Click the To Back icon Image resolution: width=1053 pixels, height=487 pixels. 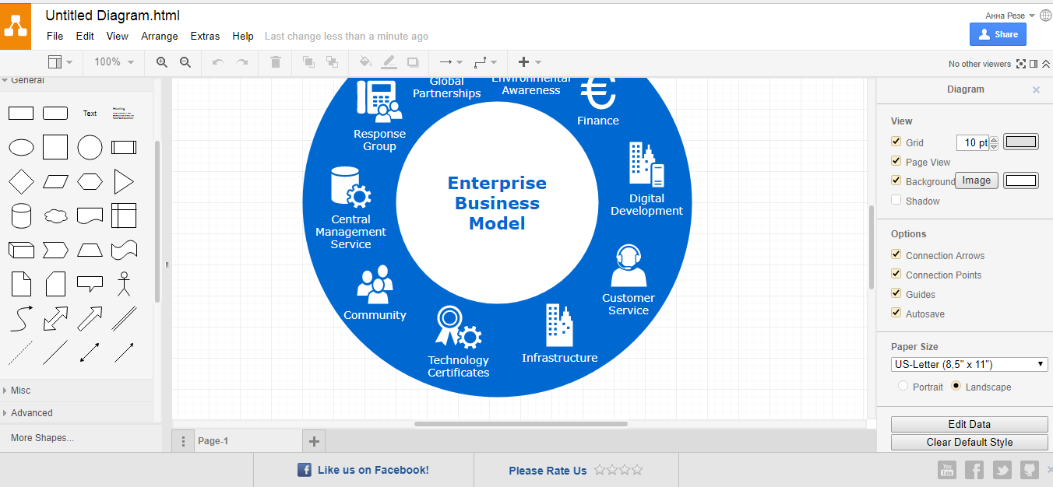pyautogui.click(x=332, y=62)
